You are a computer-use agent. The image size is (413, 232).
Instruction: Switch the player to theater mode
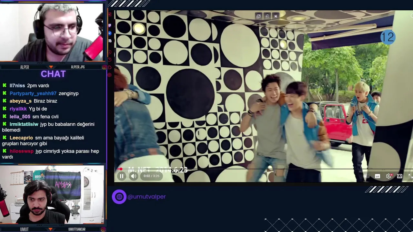click(x=399, y=176)
